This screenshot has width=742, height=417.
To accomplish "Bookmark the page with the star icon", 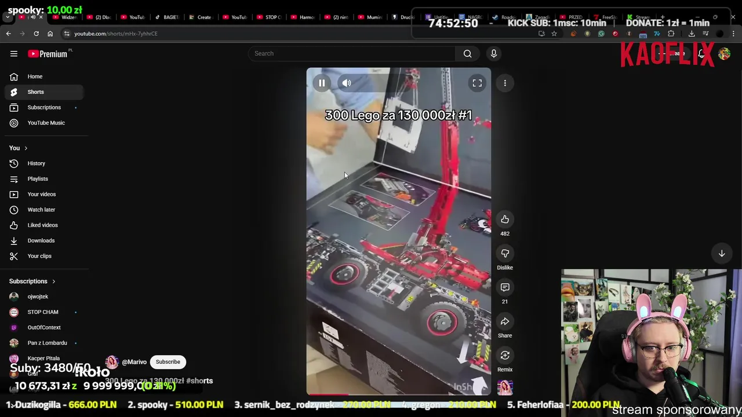I will pos(554,34).
